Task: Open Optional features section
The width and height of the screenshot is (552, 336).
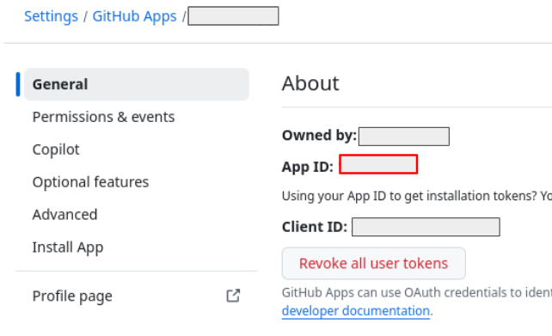Action: click(90, 182)
